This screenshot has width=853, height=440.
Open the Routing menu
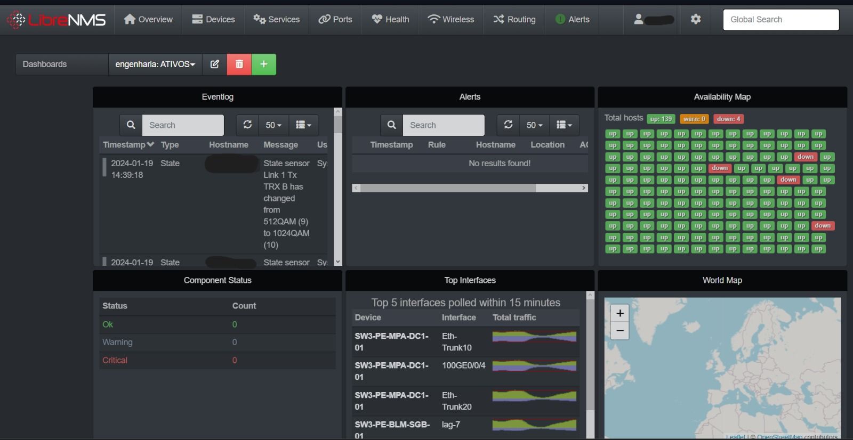(x=514, y=19)
